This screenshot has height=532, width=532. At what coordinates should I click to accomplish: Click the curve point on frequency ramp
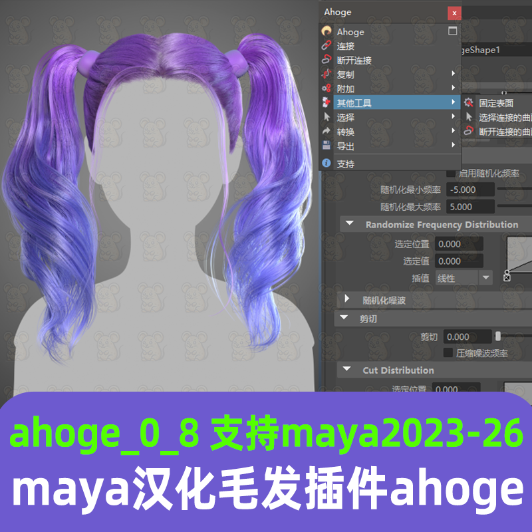(507, 272)
